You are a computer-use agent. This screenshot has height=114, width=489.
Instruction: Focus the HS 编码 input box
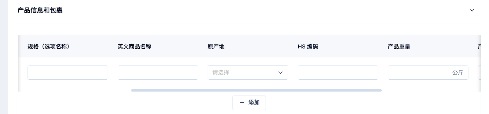pos(338,73)
